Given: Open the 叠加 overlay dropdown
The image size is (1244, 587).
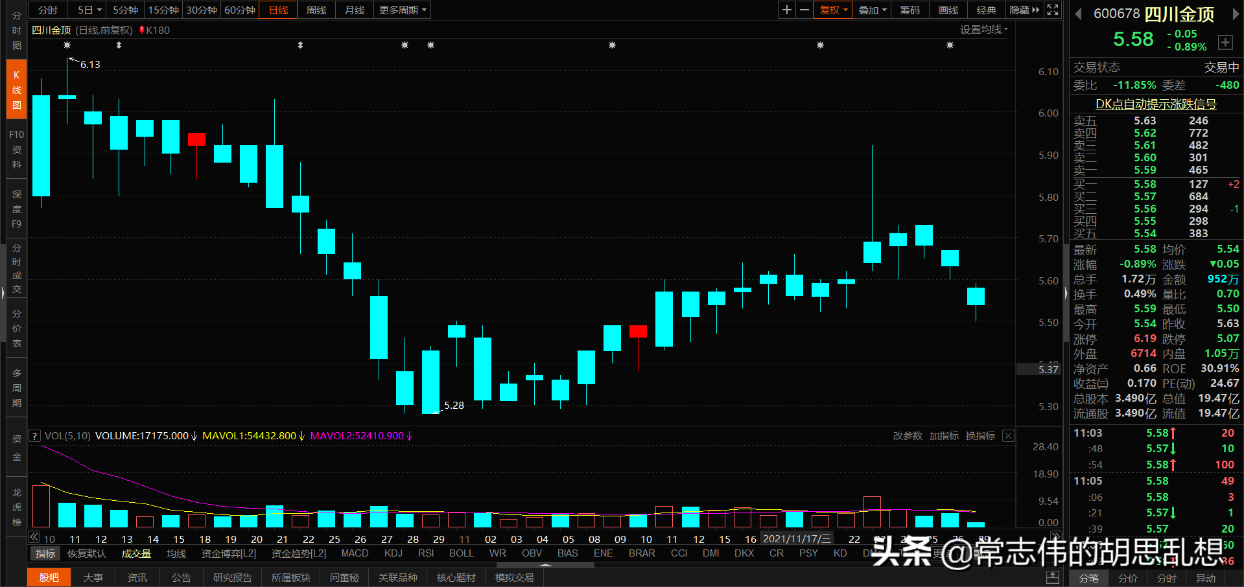Looking at the screenshot, I should (871, 10).
